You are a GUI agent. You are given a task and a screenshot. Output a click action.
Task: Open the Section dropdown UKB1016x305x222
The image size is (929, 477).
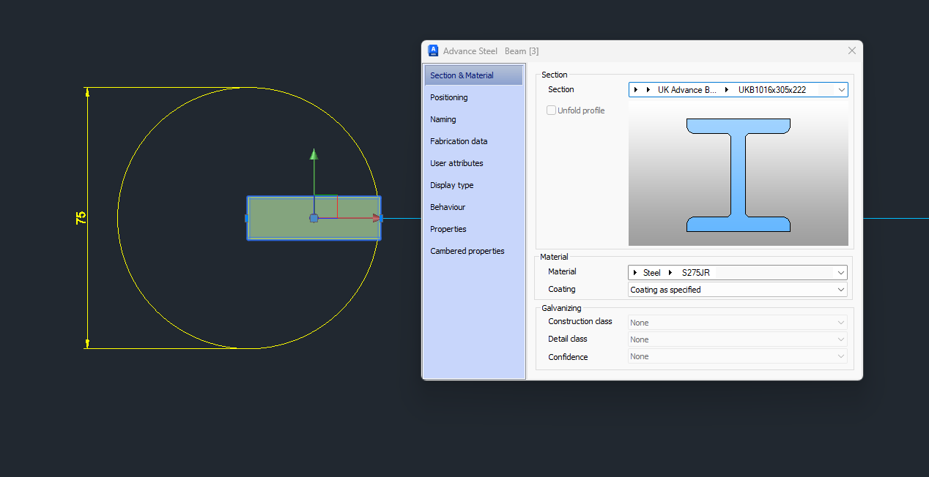click(738, 90)
